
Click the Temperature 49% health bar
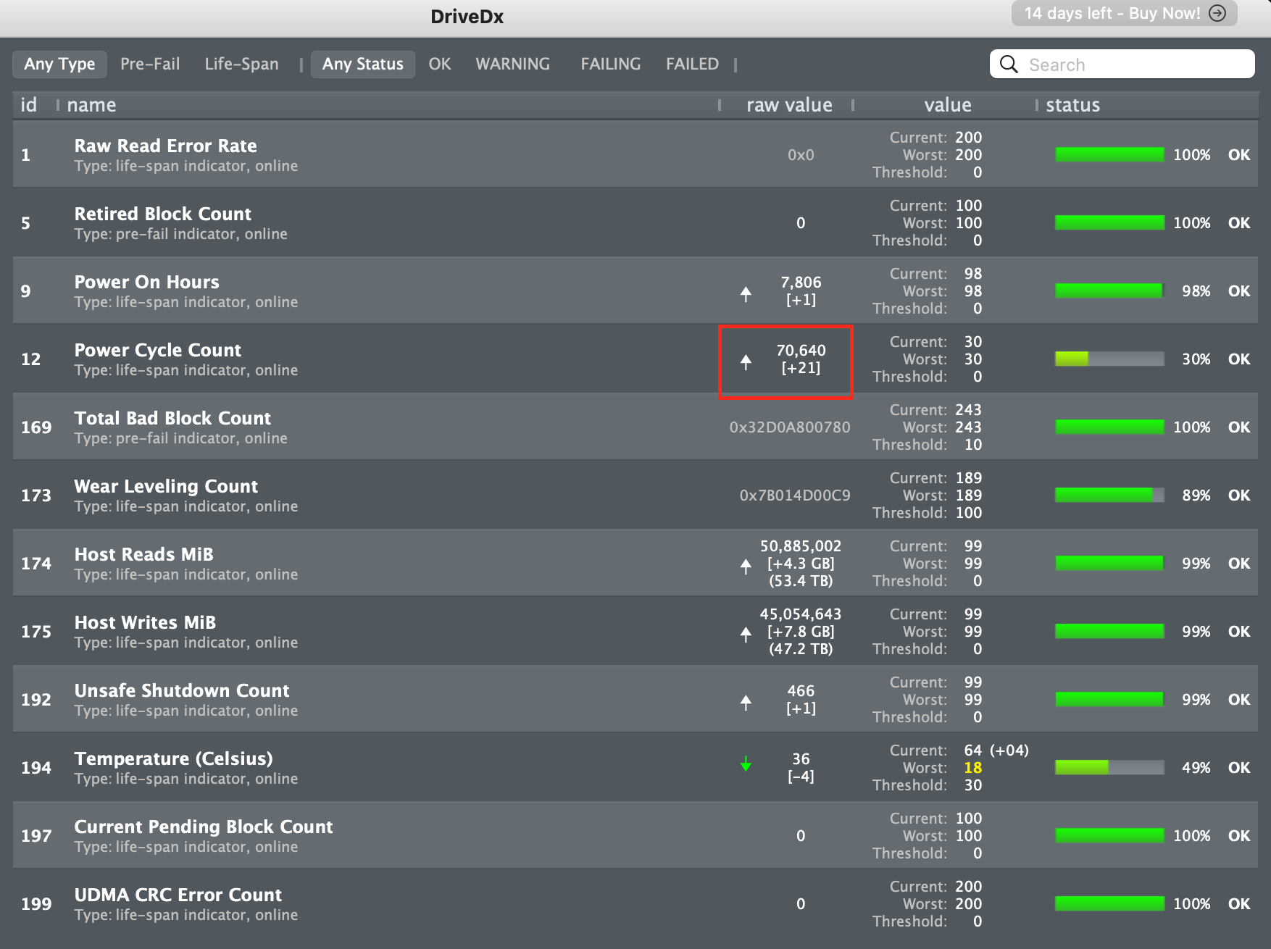pos(1109,767)
